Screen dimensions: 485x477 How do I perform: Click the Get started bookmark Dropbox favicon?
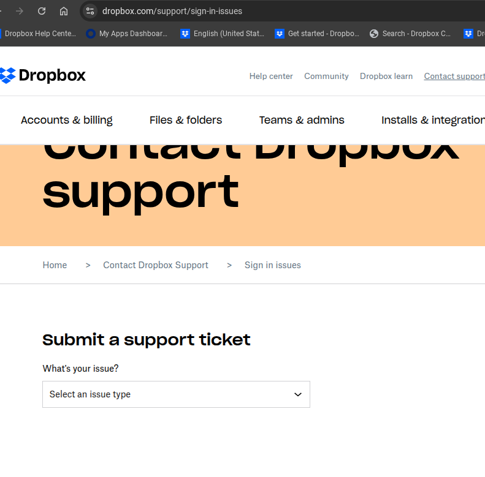click(280, 33)
